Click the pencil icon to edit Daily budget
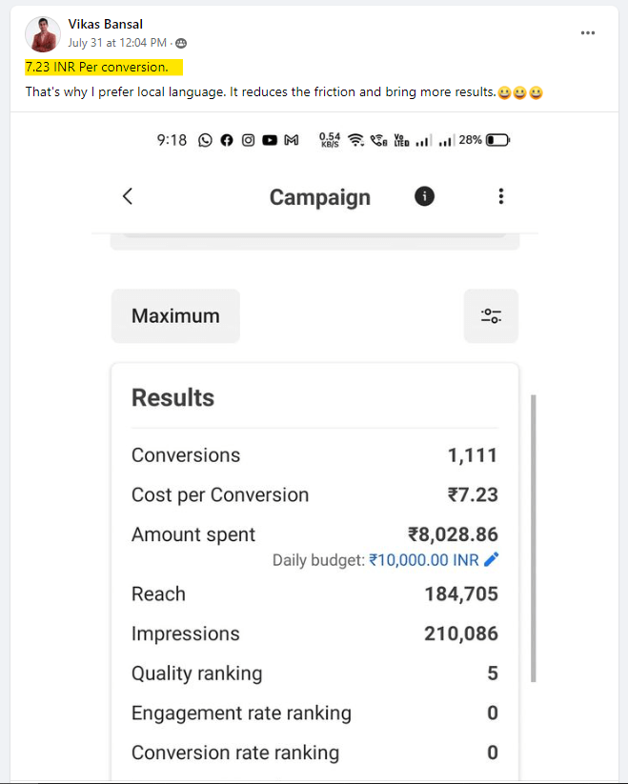The height and width of the screenshot is (784, 628). pos(492,560)
